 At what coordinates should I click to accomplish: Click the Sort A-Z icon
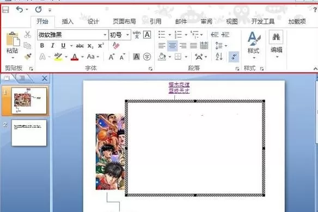219,57
